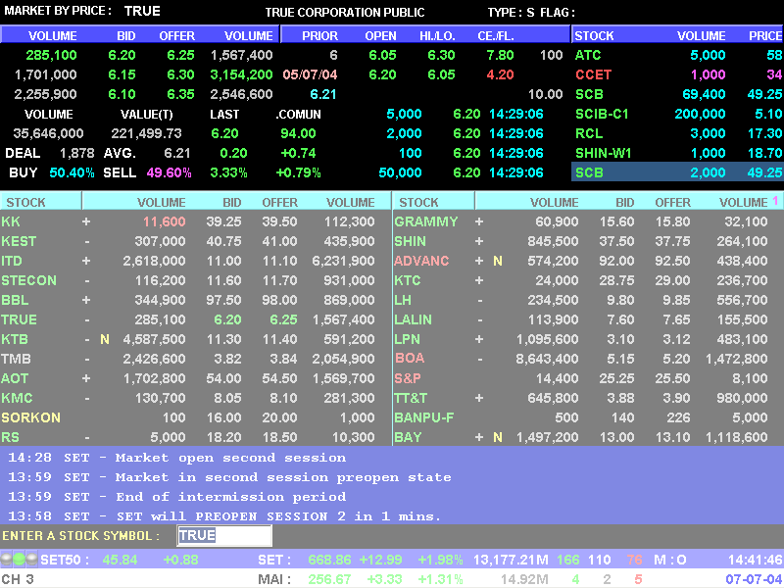Select the BOA stock symbol

pos(410,358)
